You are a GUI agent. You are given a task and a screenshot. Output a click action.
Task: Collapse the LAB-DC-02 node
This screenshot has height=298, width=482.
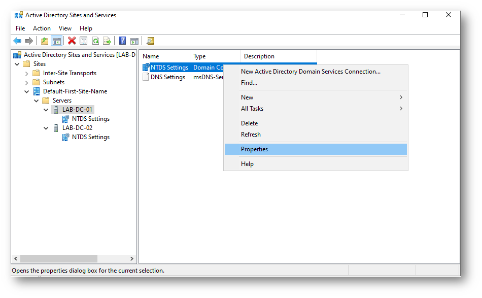46,128
